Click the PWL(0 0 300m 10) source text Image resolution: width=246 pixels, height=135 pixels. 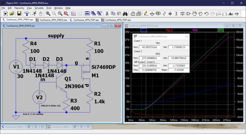point(50,106)
